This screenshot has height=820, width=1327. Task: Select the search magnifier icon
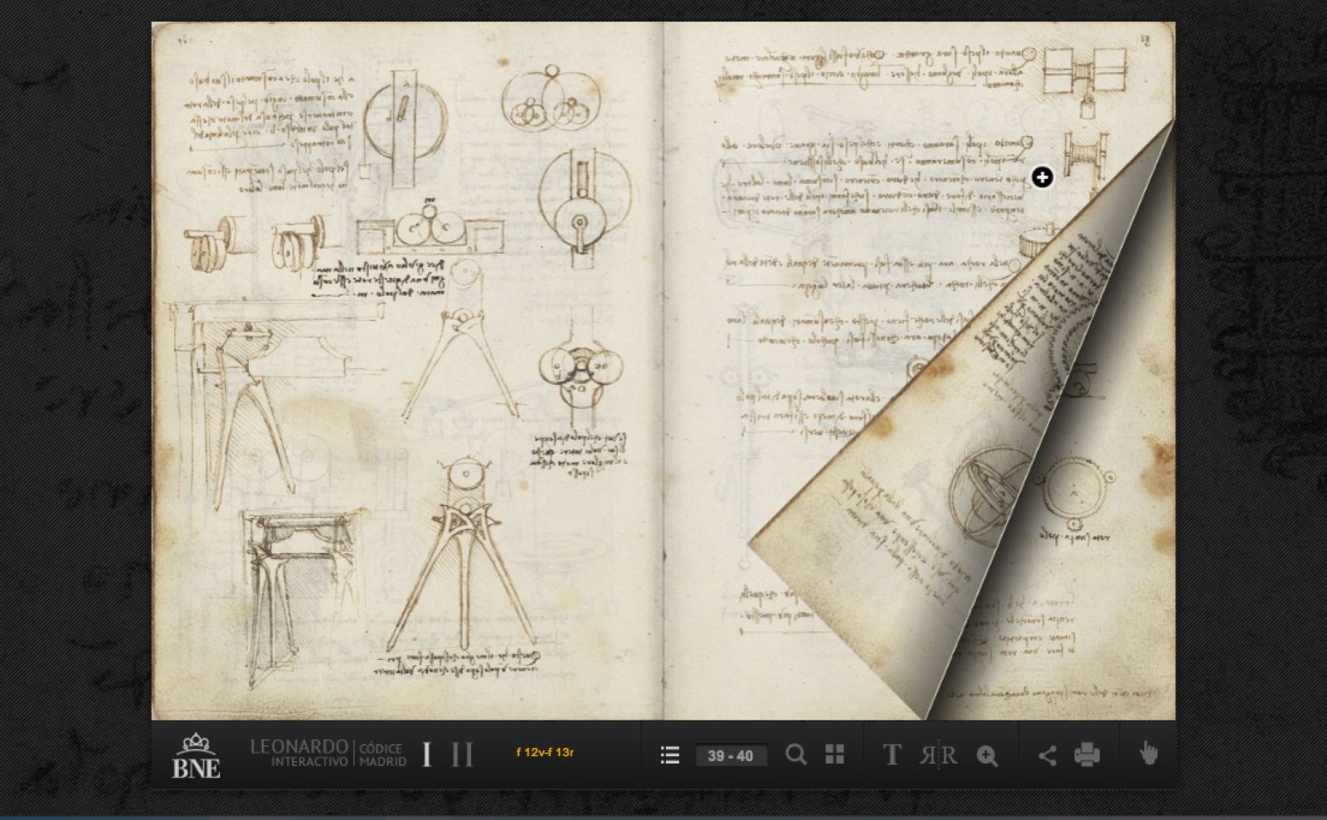(797, 755)
